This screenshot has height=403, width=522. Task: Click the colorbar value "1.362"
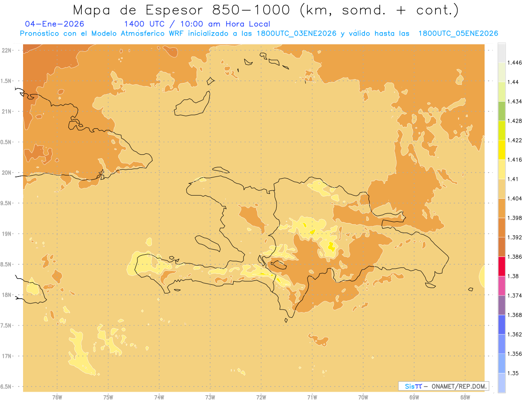pyautogui.click(x=514, y=334)
